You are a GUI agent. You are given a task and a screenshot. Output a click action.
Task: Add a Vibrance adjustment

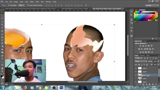tap(152, 46)
